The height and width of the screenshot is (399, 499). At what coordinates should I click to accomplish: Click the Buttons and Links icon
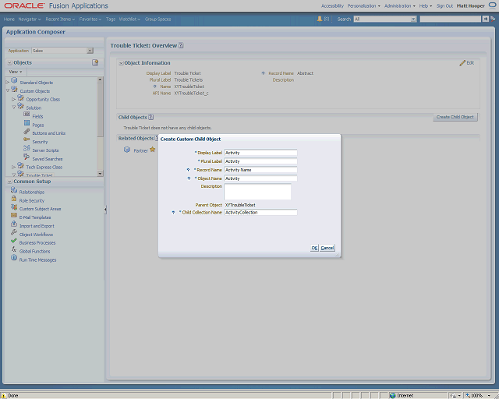coord(27,132)
